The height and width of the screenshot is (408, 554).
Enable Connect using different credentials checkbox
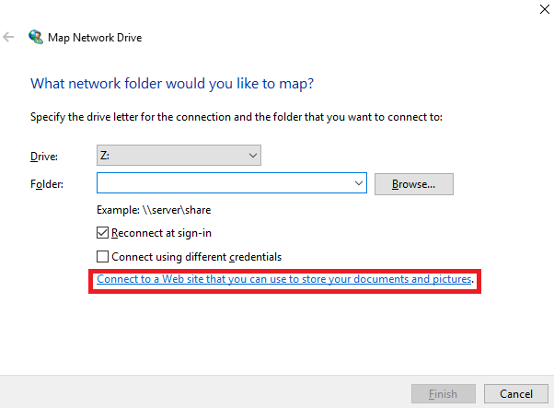pos(102,256)
